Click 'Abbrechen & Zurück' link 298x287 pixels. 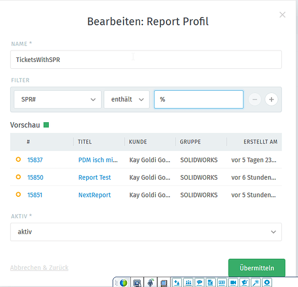pos(39,267)
